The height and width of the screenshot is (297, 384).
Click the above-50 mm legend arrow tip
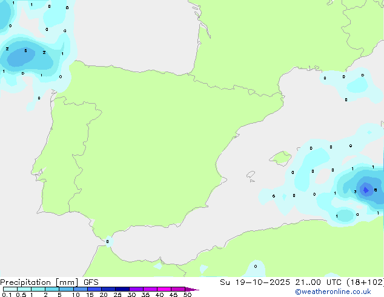click(192, 289)
